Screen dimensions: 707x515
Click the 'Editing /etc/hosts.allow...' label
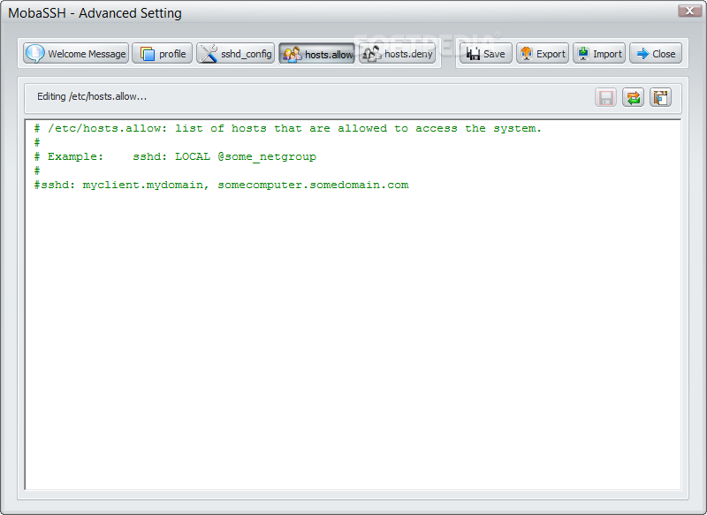pyautogui.click(x=92, y=96)
